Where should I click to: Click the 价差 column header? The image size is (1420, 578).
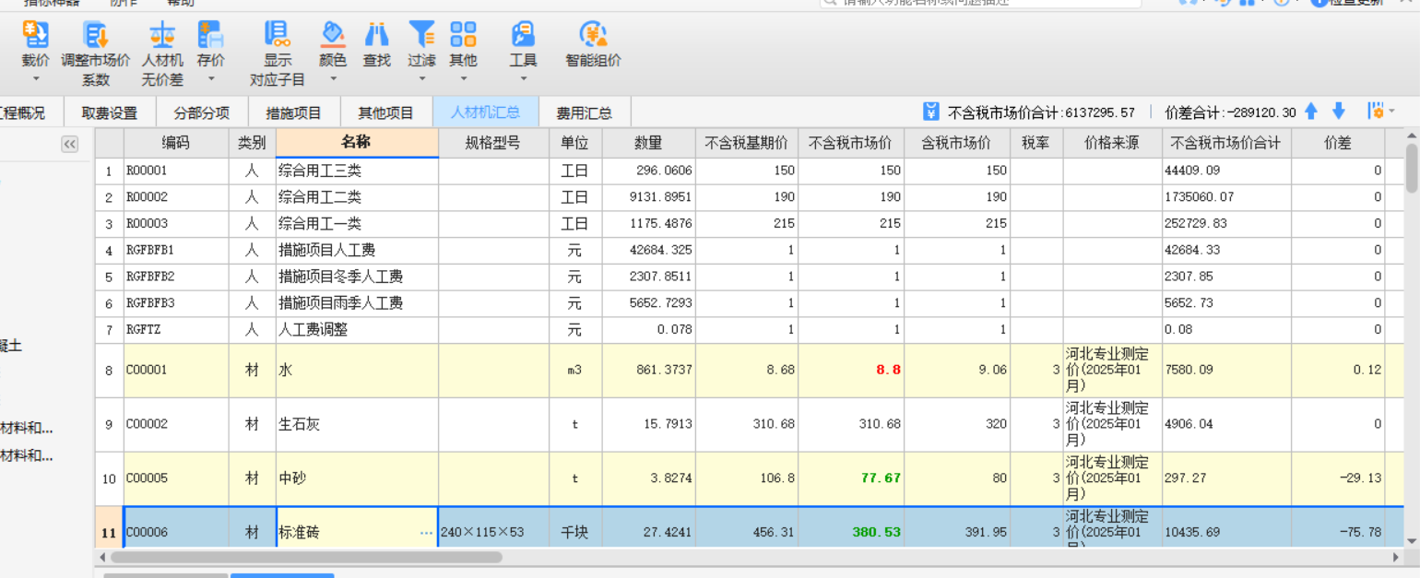tap(1337, 143)
